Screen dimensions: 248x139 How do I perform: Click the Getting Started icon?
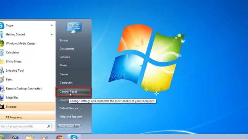click(1, 35)
